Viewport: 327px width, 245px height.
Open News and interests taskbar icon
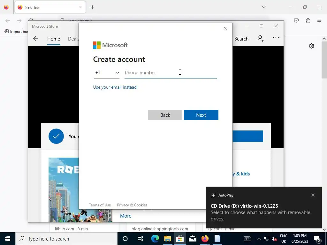[x=247, y=239]
